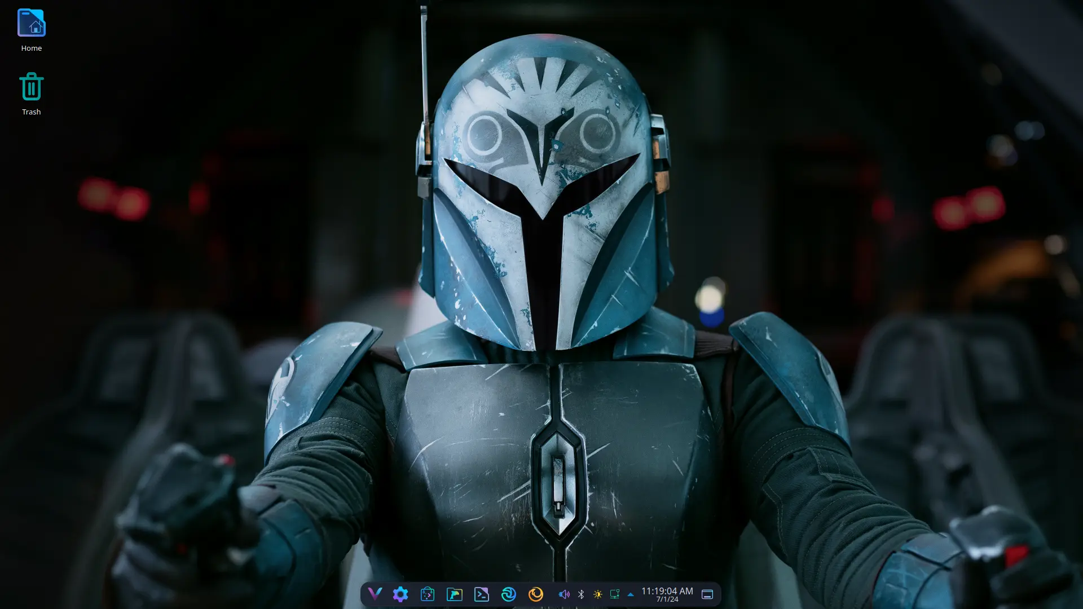The image size is (1083, 609).
Task: Open the application launcher V icon
Action: [375, 594]
